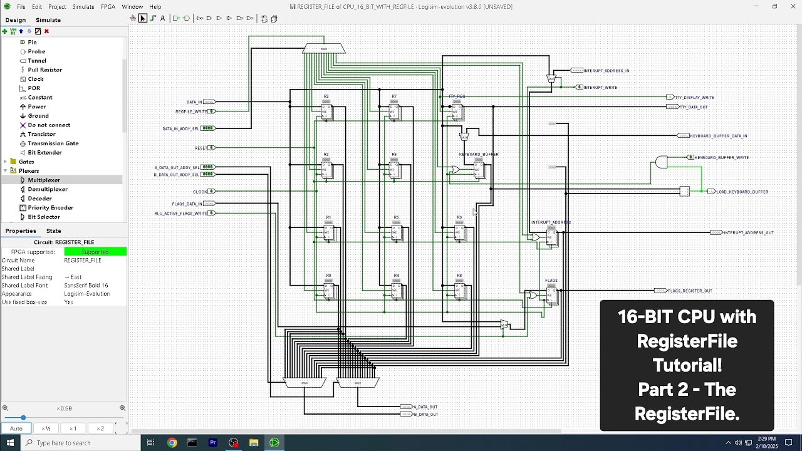The image size is (802, 451).
Task: Select Tunnel in the component tree
Action: coord(37,61)
